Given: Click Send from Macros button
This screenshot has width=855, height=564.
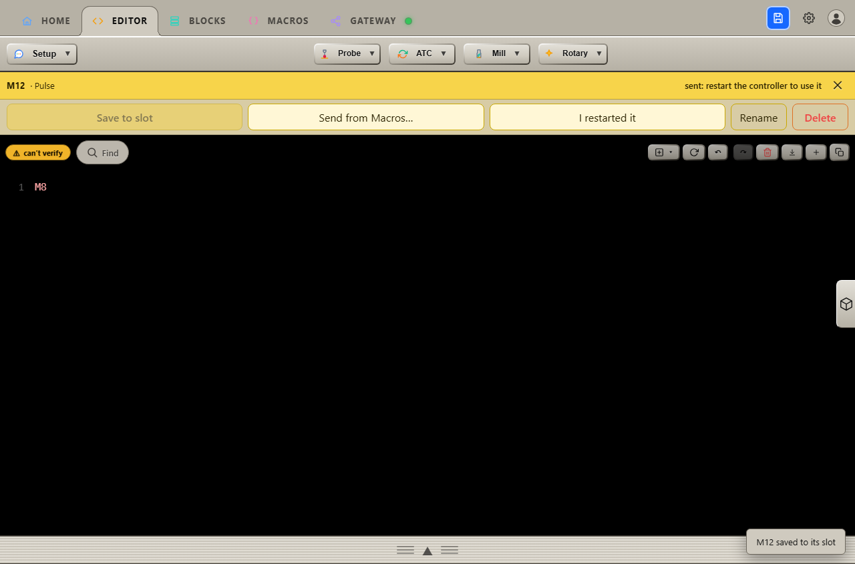Looking at the screenshot, I should tap(366, 118).
